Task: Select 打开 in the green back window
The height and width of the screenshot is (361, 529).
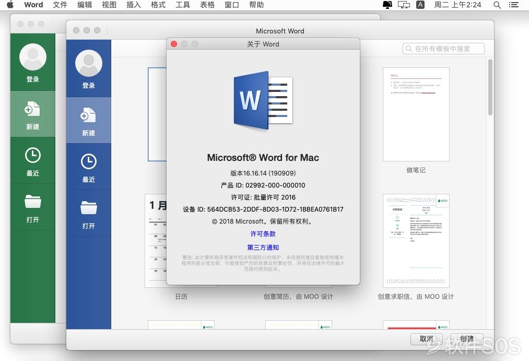Action: coord(33,207)
